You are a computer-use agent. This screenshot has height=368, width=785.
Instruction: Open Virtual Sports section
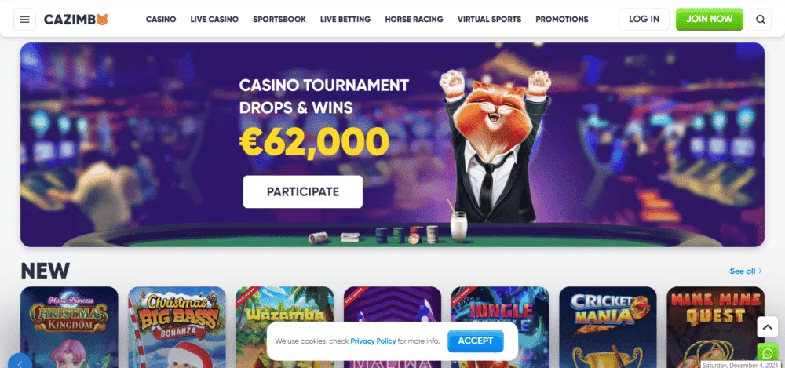(x=489, y=20)
